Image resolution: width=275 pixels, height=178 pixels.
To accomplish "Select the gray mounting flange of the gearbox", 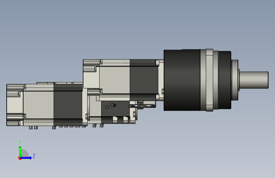I will pyautogui.click(x=209, y=80).
